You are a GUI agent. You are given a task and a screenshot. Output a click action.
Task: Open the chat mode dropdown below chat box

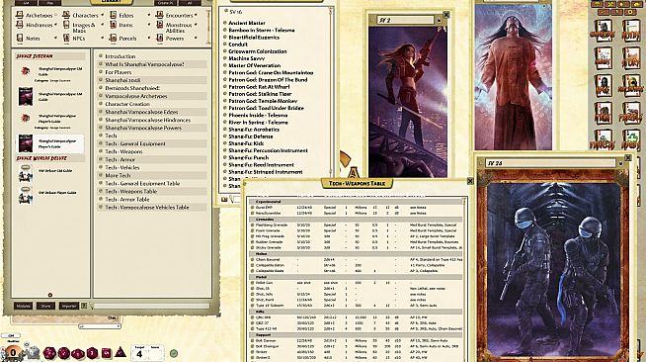100,326
